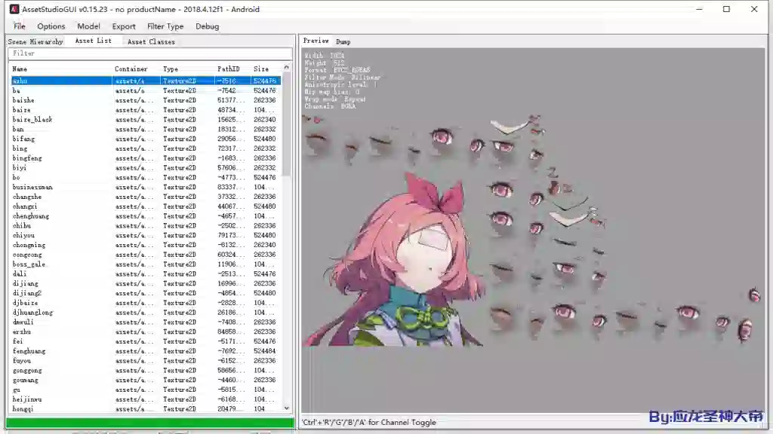Open the Model menu
This screenshot has width=773, height=434.
(88, 26)
